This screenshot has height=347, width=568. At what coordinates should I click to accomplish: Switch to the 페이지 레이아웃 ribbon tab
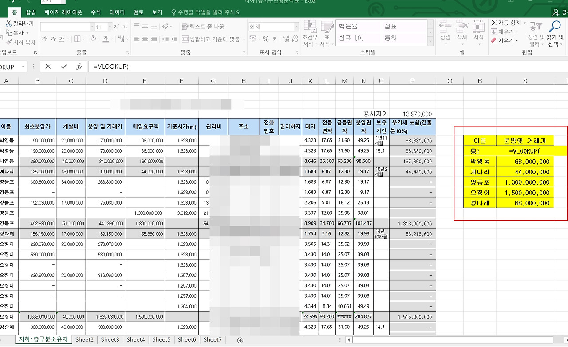pos(63,12)
